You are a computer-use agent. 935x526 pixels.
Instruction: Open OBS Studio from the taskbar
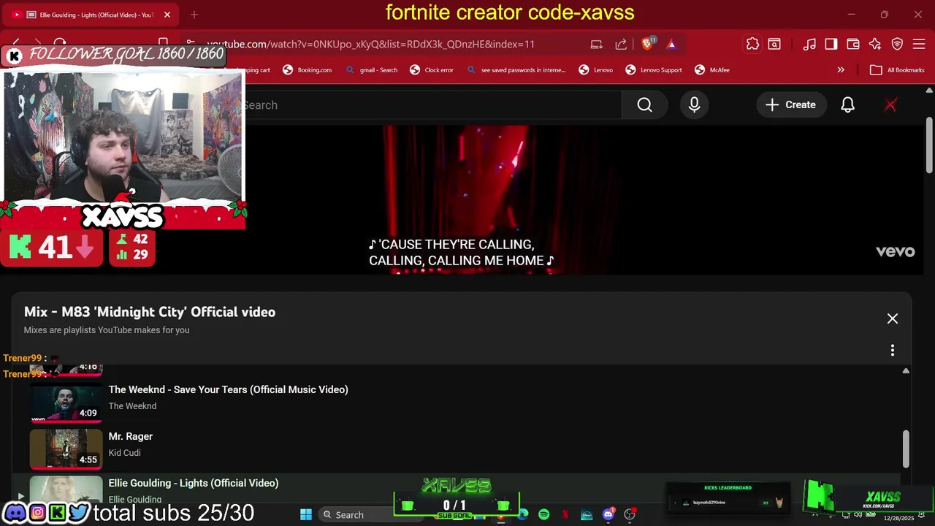click(x=630, y=514)
